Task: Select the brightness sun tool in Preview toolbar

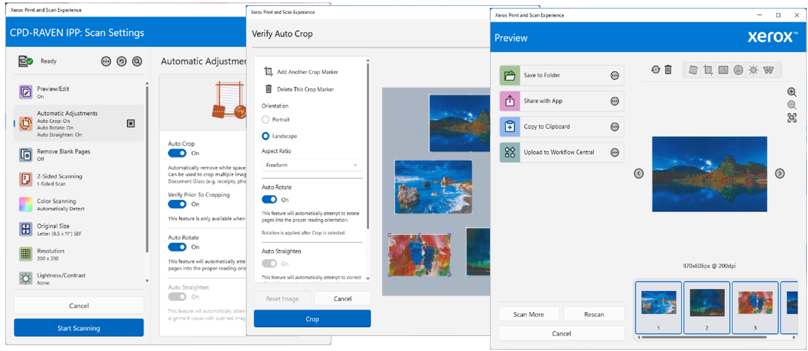Action: (753, 70)
